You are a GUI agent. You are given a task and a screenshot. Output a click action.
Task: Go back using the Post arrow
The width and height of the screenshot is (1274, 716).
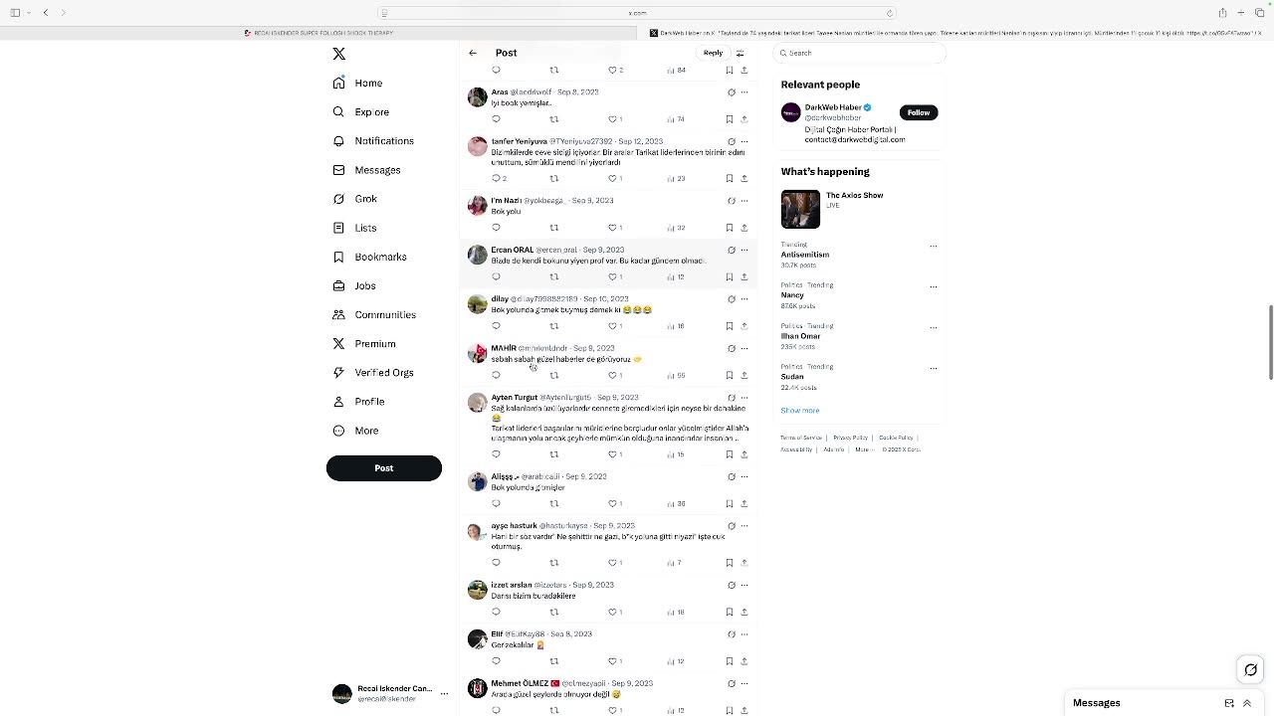[473, 53]
